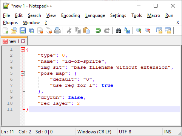Click the Windows (CR LF) status bar entry
182x136 pixels.
pos(94,132)
